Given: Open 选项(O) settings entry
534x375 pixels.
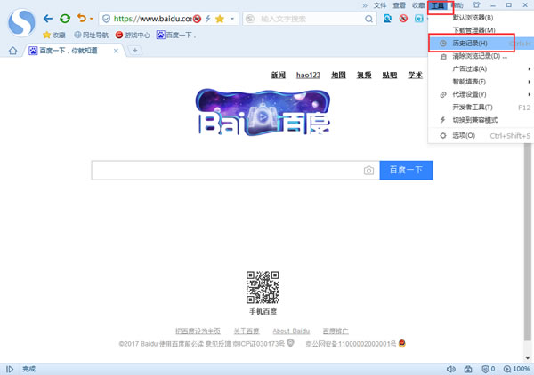Looking at the screenshot, I should pos(481,136).
